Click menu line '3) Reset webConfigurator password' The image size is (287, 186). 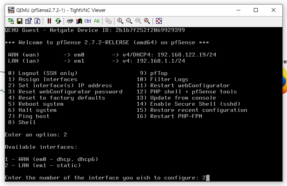65,91
